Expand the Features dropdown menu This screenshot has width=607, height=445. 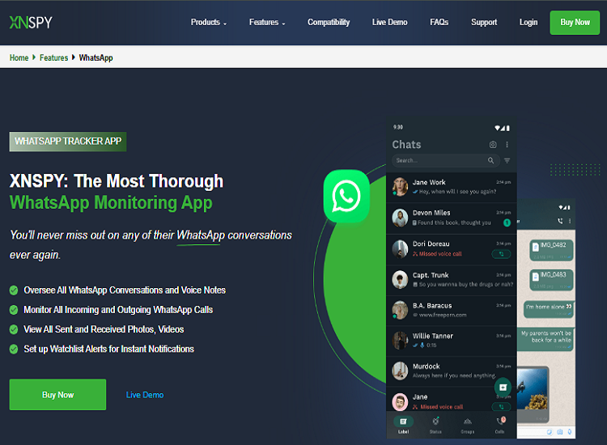pos(267,23)
